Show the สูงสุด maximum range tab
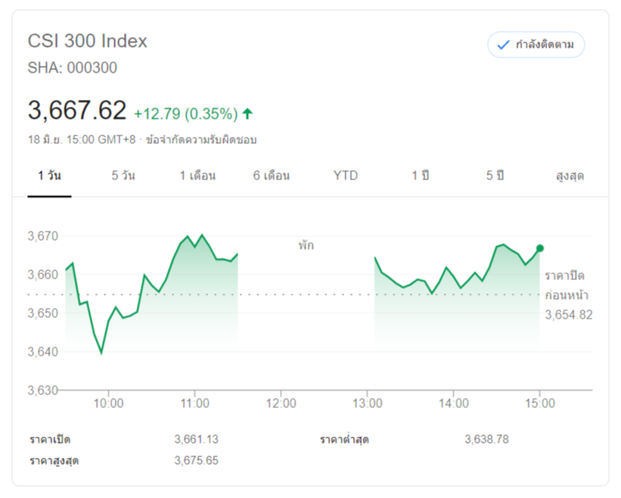Image resolution: width=621 pixels, height=498 pixels. pos(570,176)
